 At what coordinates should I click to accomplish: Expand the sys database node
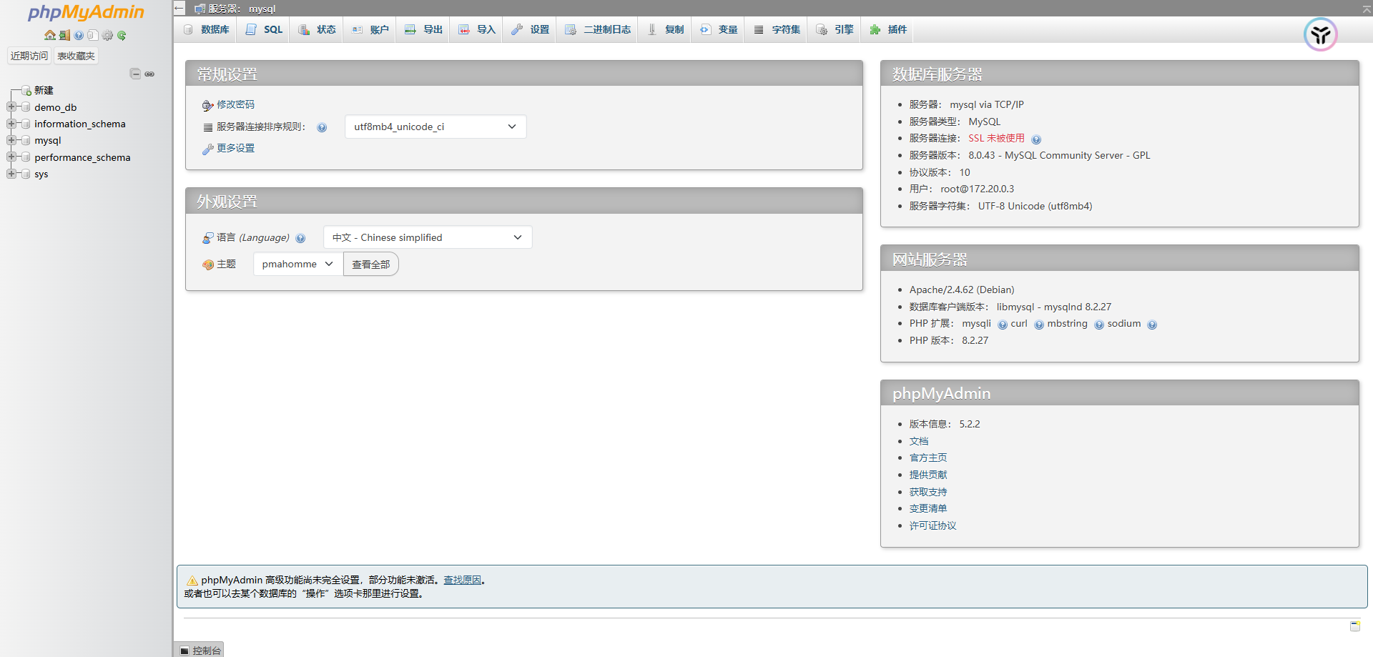[11, 174]
